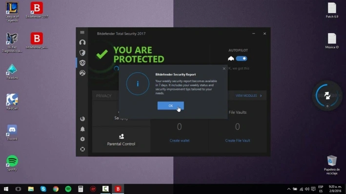Close the Bitdefender Total Security window

coord(265,34)
